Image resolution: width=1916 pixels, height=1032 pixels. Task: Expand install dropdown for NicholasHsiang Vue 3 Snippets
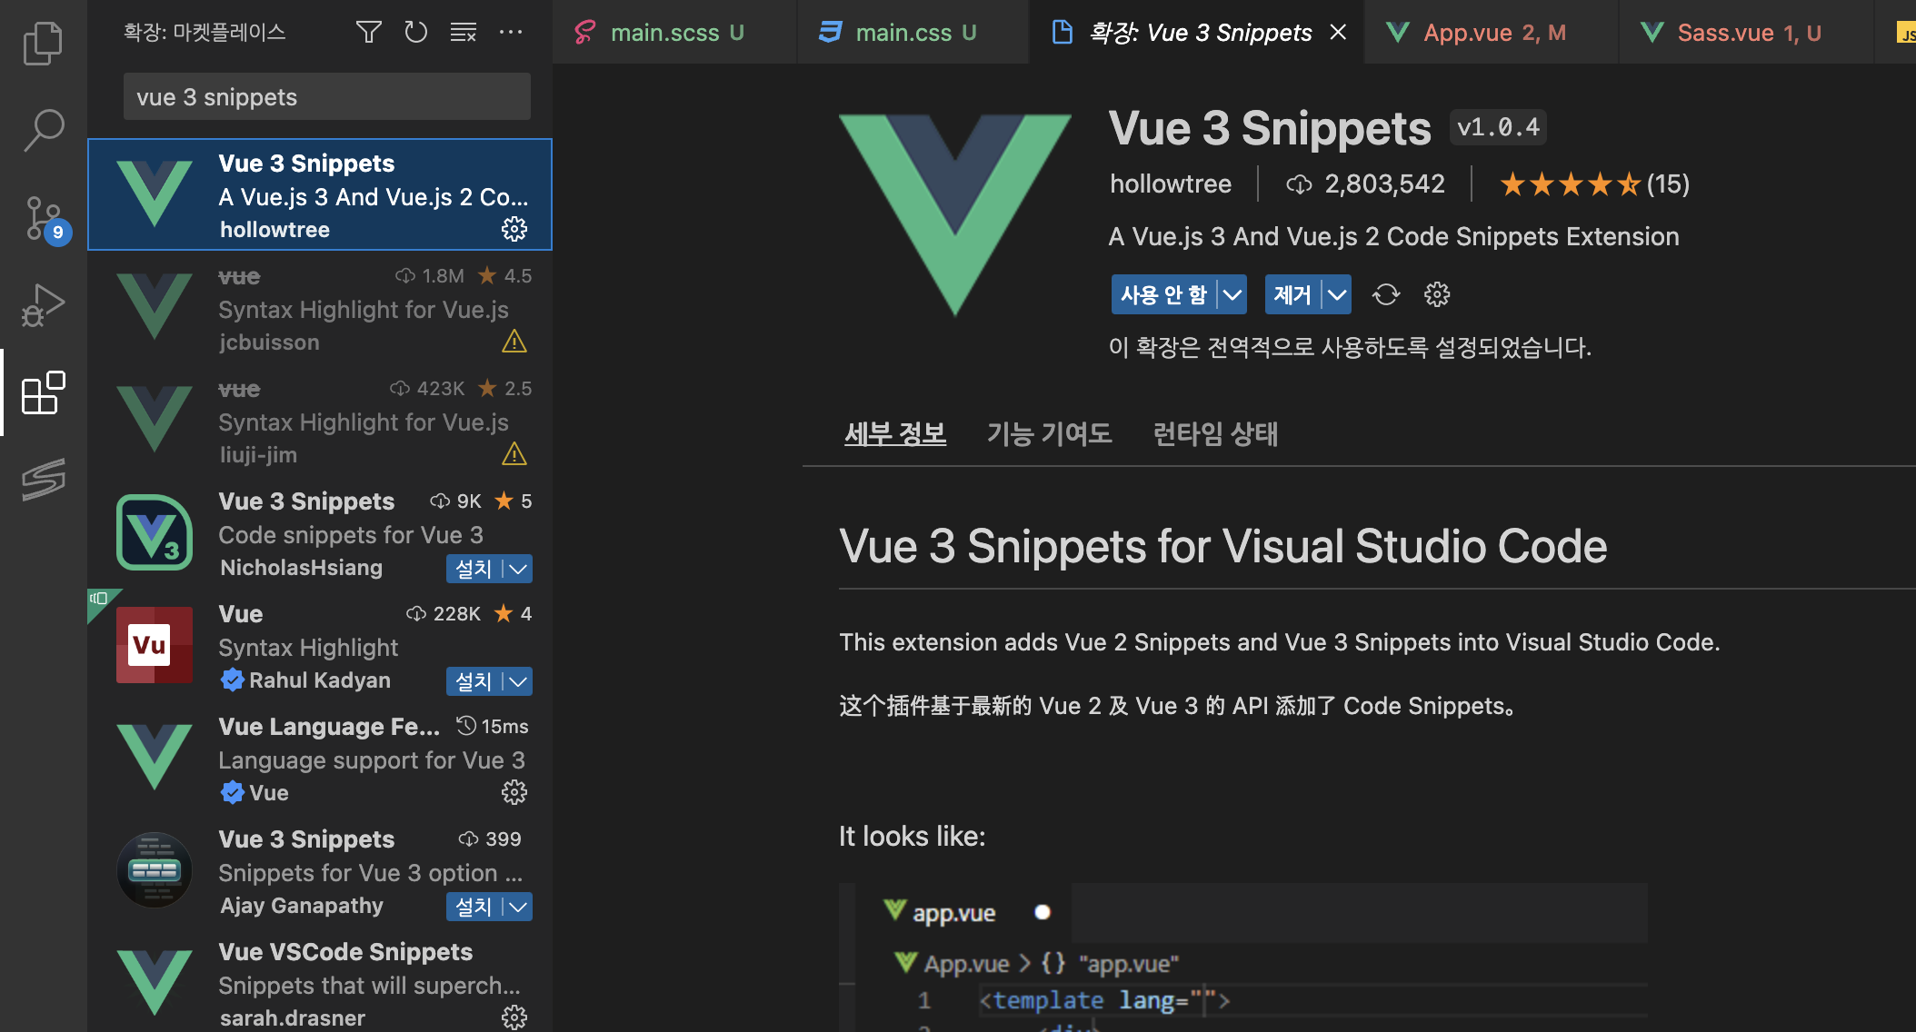tap(518, 569)
